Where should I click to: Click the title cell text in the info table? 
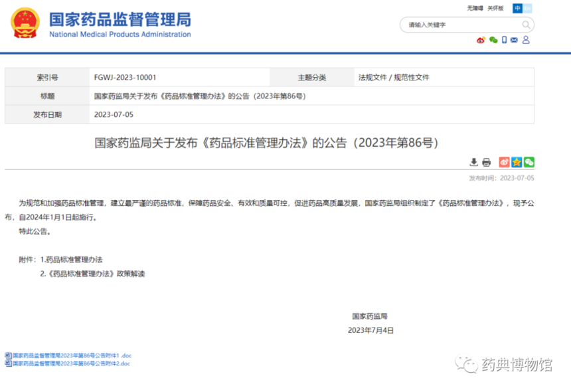click(200, 96)
